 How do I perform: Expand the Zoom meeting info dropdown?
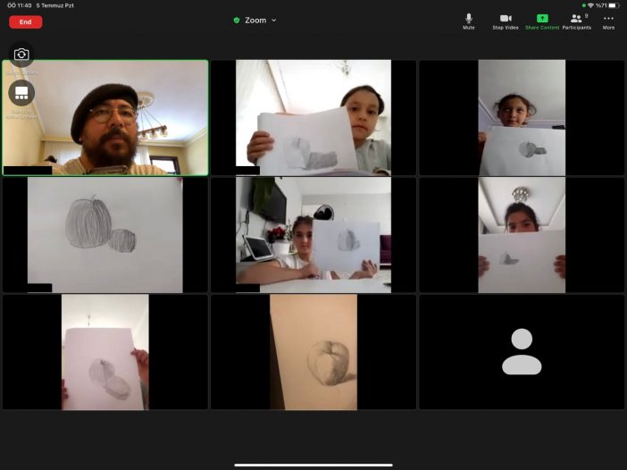273,21
